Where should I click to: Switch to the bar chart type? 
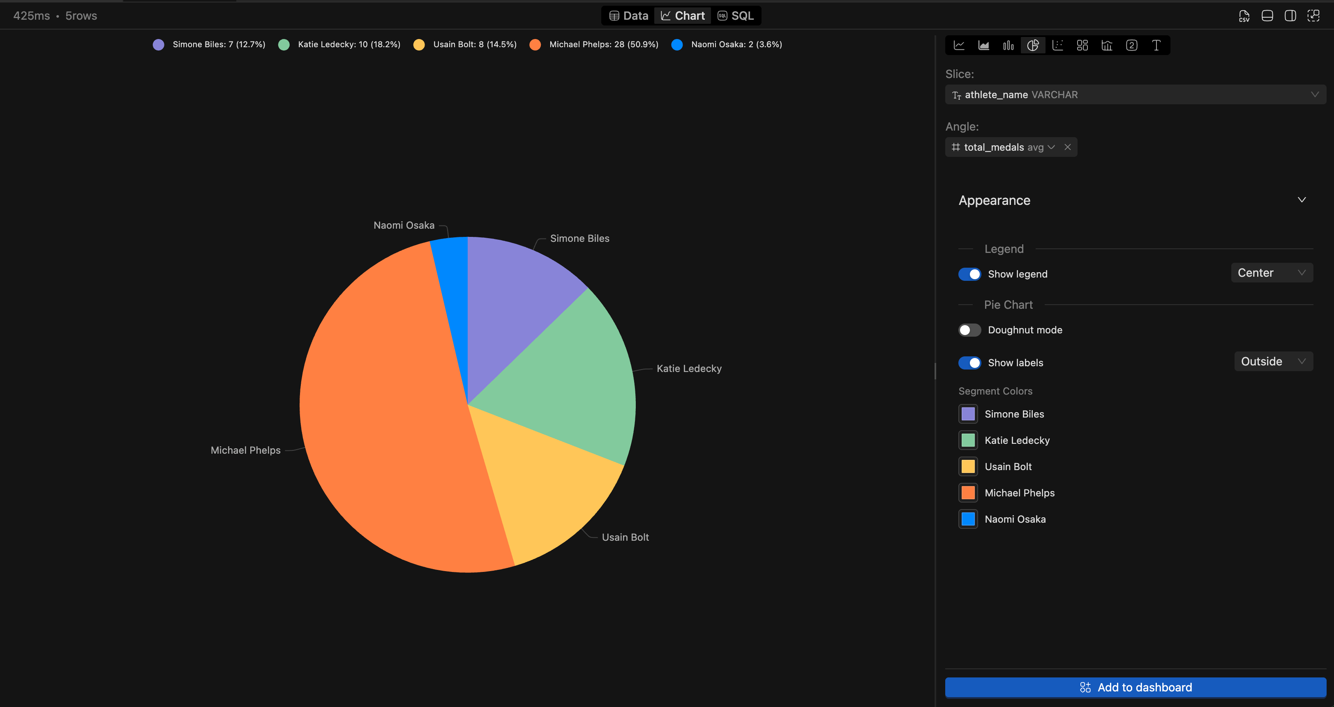tap(1008, 45)
